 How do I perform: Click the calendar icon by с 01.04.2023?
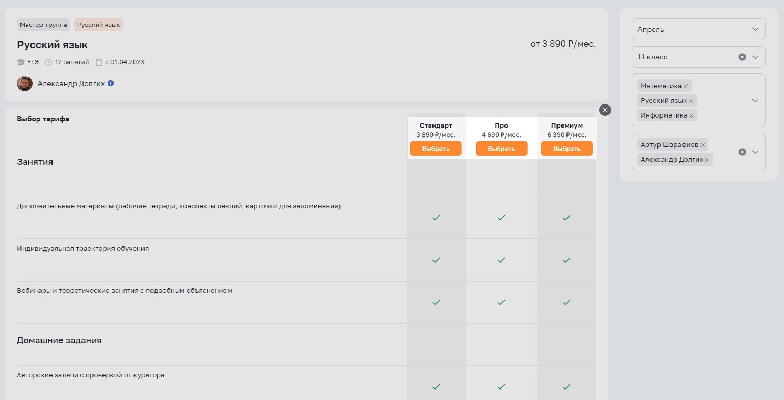[x=99, y=62]
